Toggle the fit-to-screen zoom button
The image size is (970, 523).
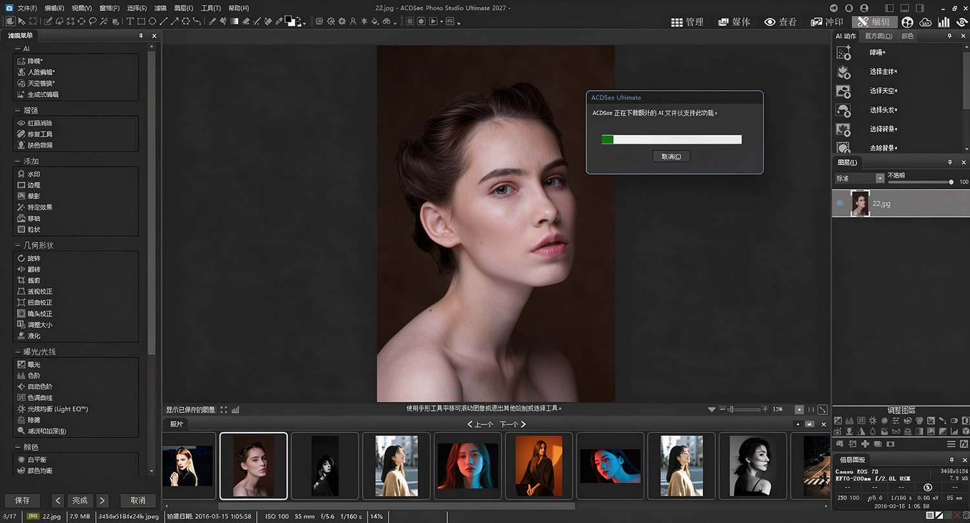[823, 409]
